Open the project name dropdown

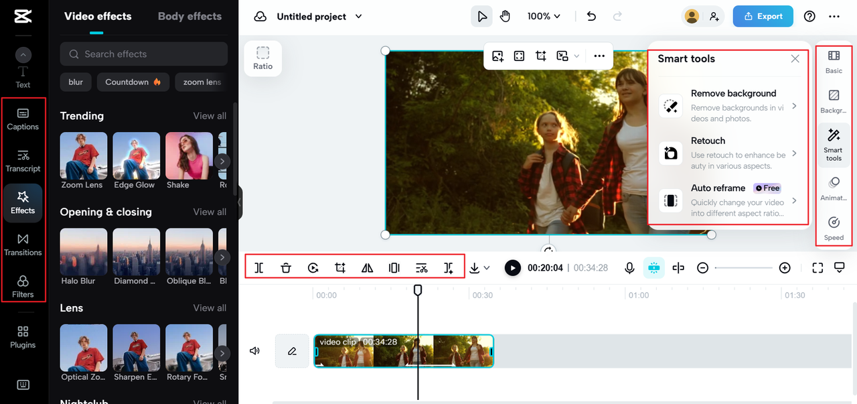tap(358, 16)
